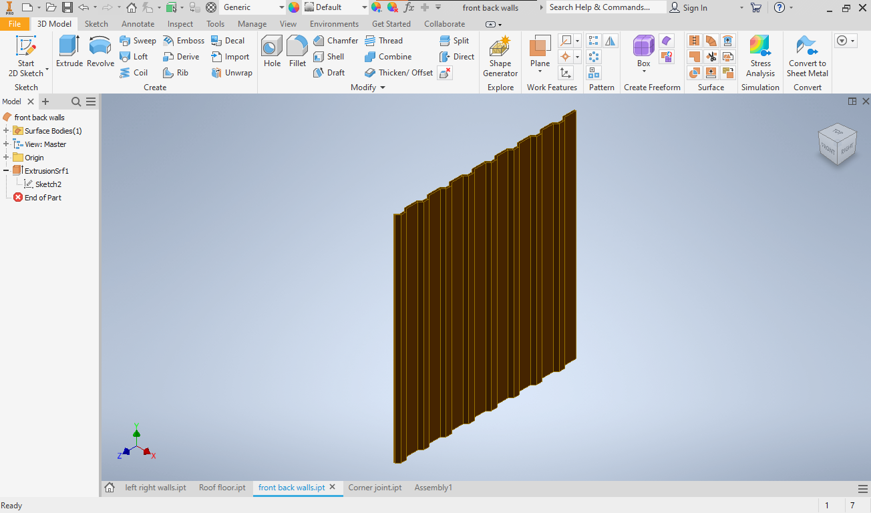
Task: Switch to the Sketch ribbon tab
Action: point(96,24)
